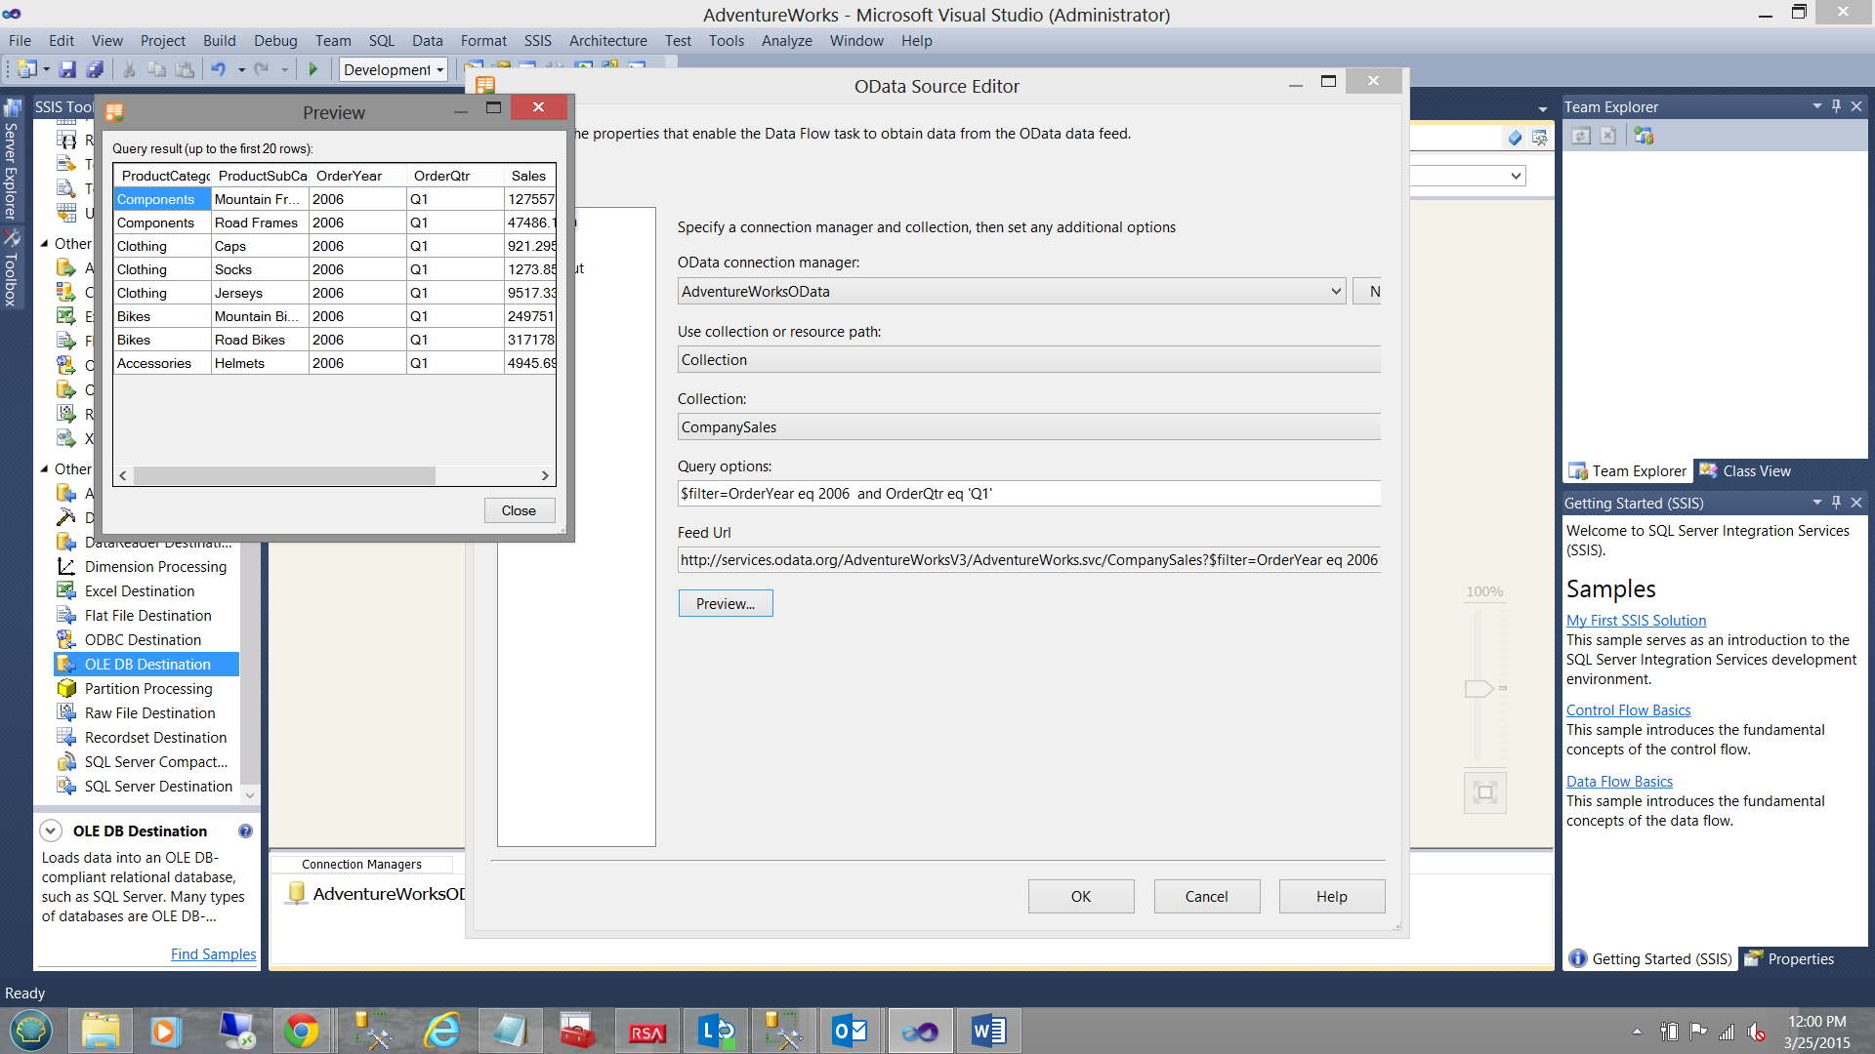This screenshot has width=1875, height=1054.
Task: Click the Save All toolbar icon
Action: tap(95, 69)
